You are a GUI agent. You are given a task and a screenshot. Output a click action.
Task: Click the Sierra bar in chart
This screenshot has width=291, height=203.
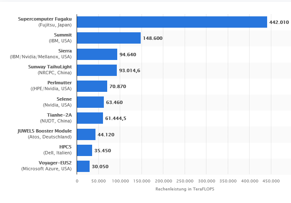click(97, 54)
